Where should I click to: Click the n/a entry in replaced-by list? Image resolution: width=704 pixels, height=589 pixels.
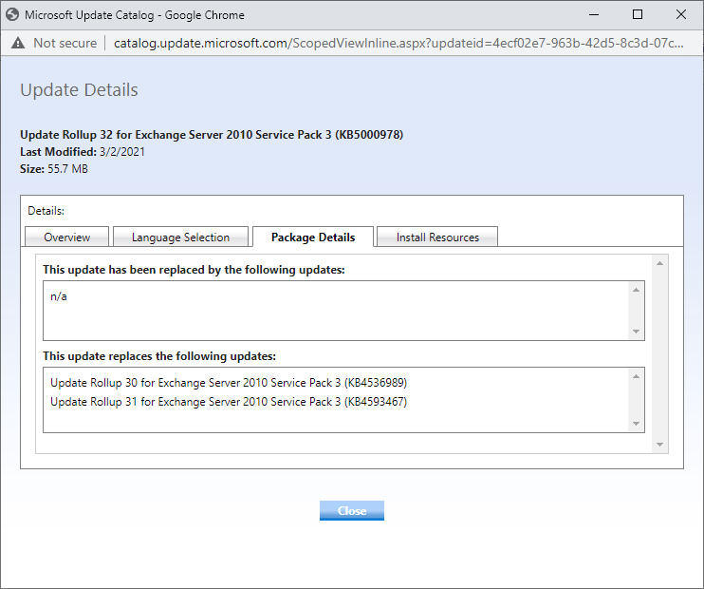coord(59,296)
